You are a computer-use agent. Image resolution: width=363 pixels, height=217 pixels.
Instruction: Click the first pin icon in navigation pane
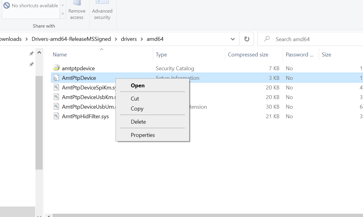31,53
